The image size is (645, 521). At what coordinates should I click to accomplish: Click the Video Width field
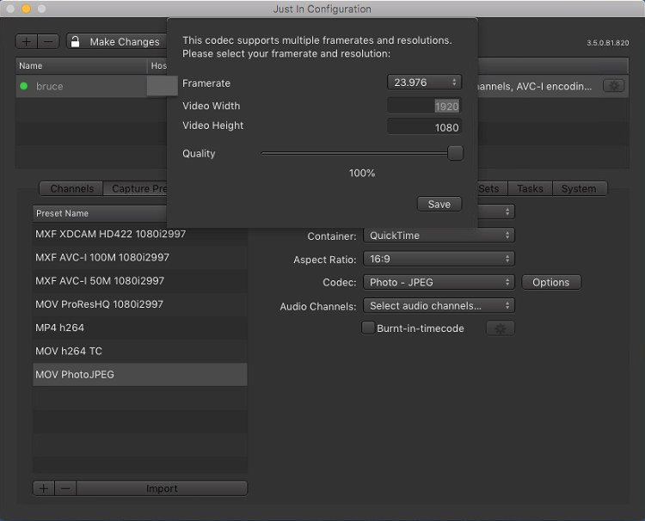coord(424,106)
